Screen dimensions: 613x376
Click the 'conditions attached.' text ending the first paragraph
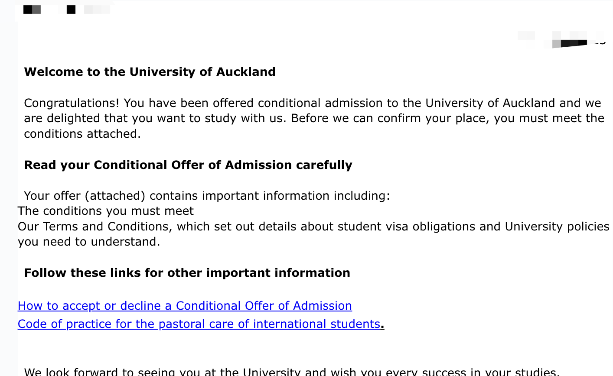coord(82,134)
